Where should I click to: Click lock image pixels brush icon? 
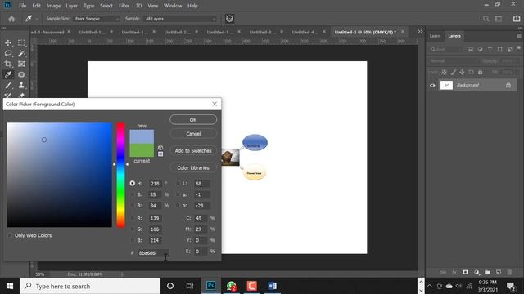[453, 72]
